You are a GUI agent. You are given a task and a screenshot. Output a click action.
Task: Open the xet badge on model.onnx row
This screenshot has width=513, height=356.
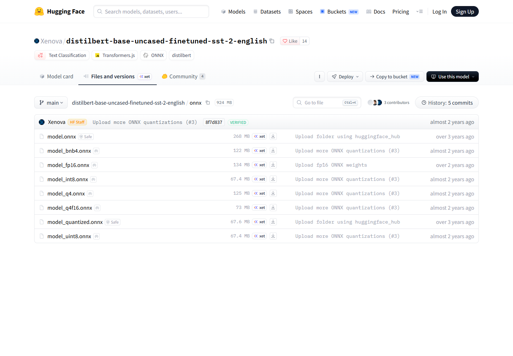click(259, 136)
